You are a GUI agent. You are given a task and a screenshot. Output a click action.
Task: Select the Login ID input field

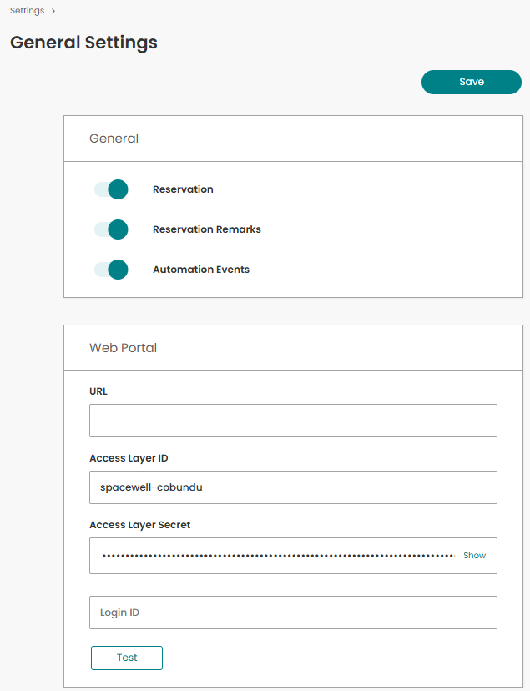[x=294, y=613]
